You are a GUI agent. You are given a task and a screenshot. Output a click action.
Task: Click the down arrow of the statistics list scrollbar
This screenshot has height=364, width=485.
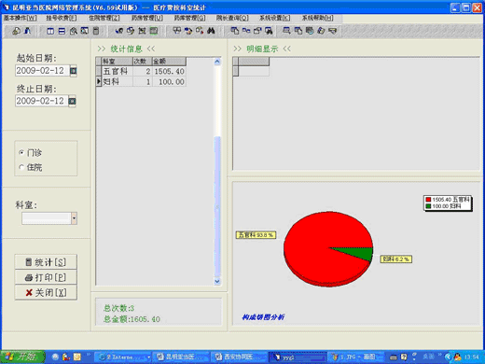pos(217,281)
